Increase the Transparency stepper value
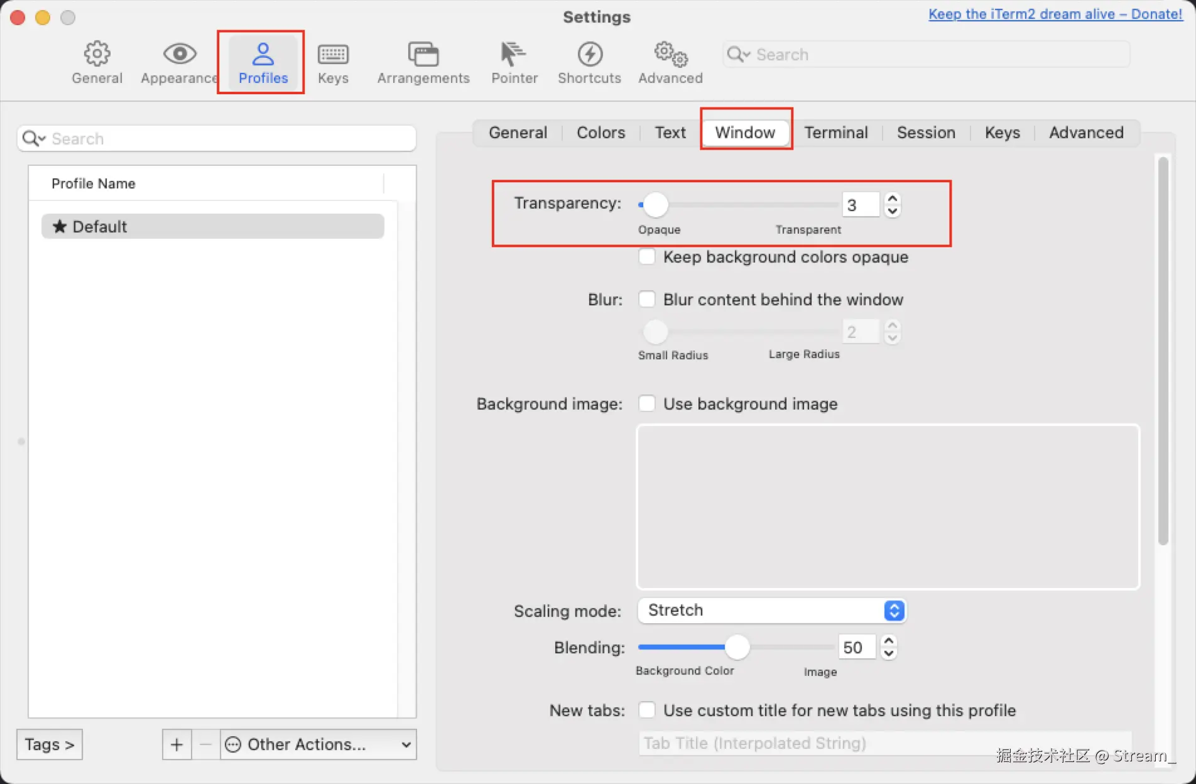The height and width of the screenshot is (784, 1196). click(x=892, y=199)
